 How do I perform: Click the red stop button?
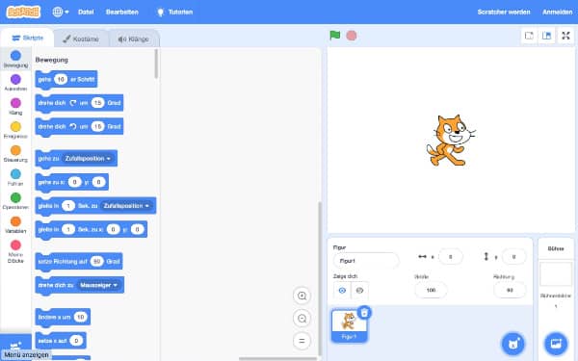(352, 36)
